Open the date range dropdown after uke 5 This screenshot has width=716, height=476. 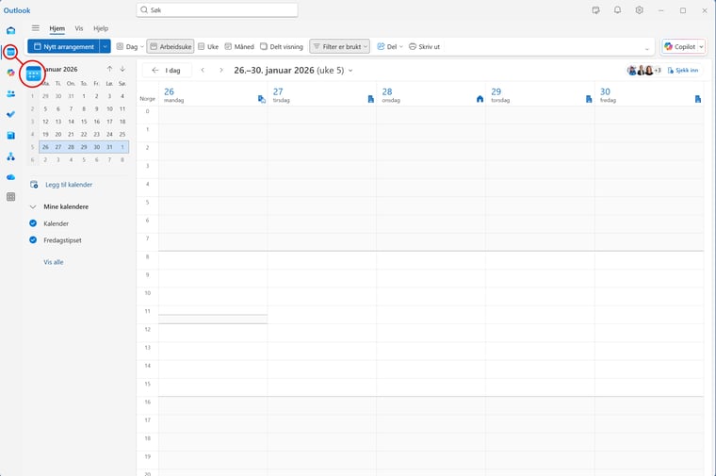(350, 71)
